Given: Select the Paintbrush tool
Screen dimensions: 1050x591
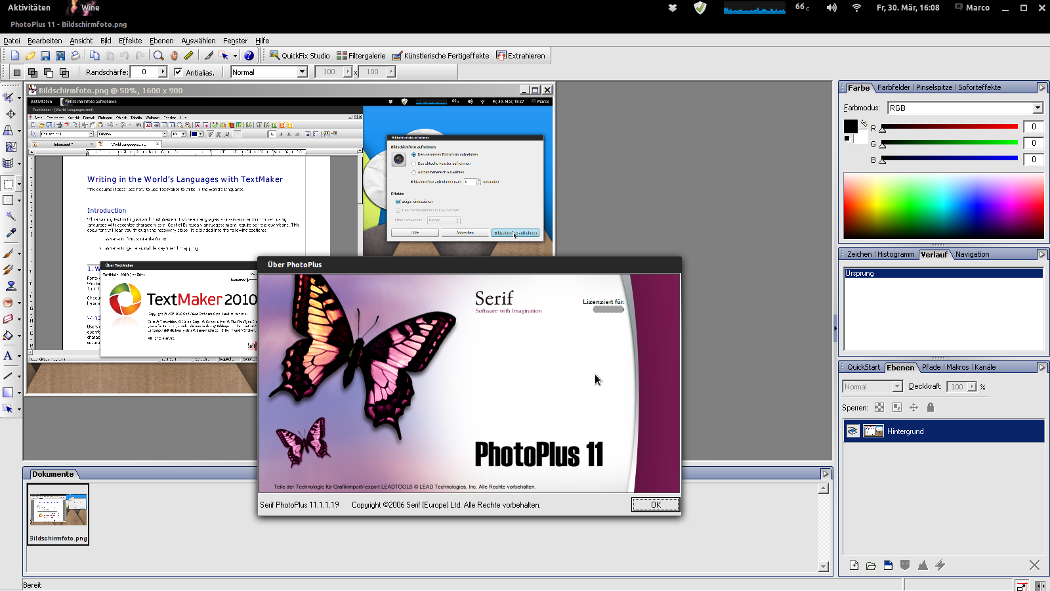Looking at the screenshot, I should click(9, 253).
